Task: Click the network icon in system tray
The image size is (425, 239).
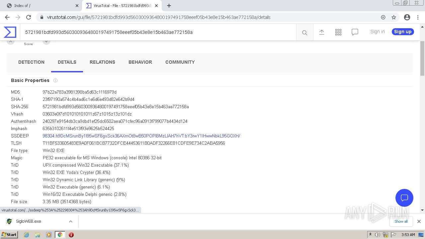Action: [385, 235]
